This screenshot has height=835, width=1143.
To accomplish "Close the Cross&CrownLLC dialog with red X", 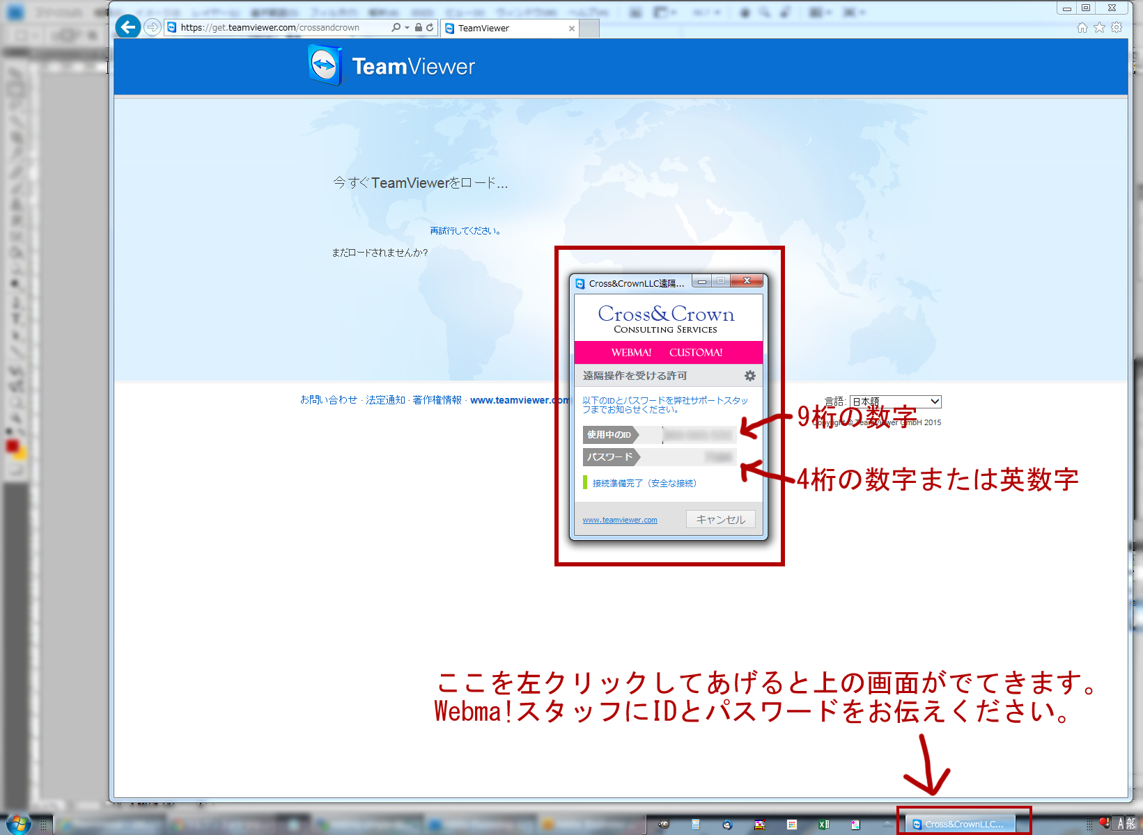I will [747, 281].
